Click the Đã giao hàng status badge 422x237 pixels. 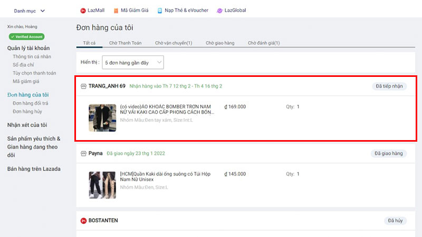pyautogui.click(x=389, y=153)
